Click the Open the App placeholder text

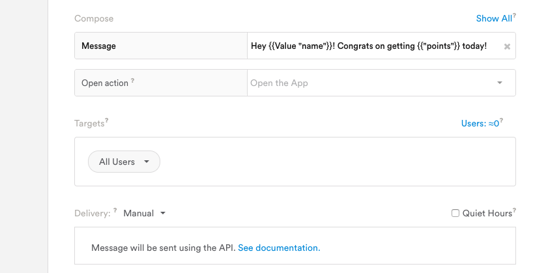coord(279,83)
